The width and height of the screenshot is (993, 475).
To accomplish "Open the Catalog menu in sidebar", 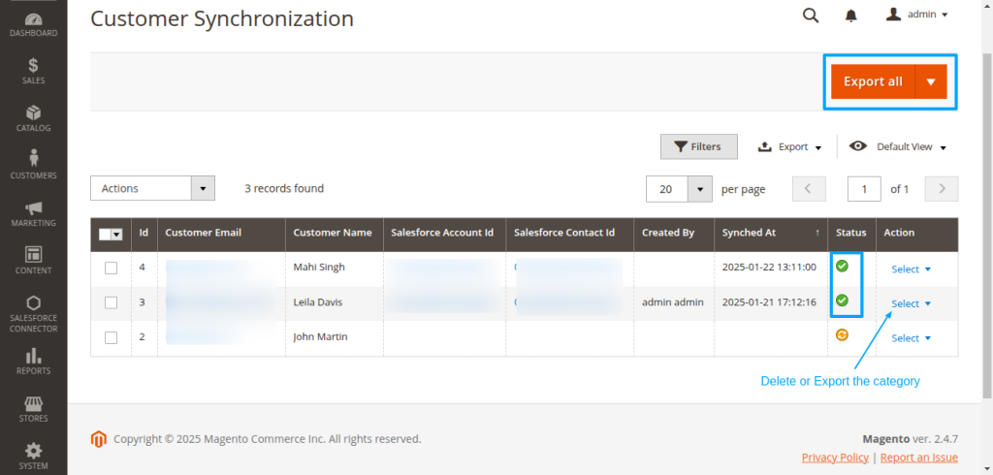I will pyautogui.click(x=34, y=118).
